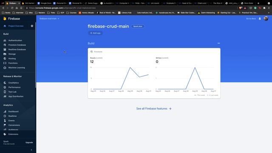Open Home | Mosaic bookmark
Image resolution: width=272 pixels, height=153 pixels.
86,13
